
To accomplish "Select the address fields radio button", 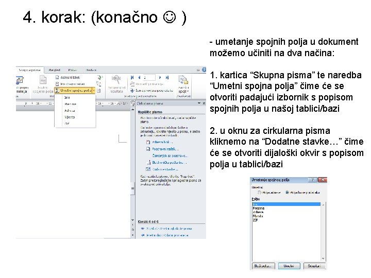I will pyautogui.click(x=260, y=193).
